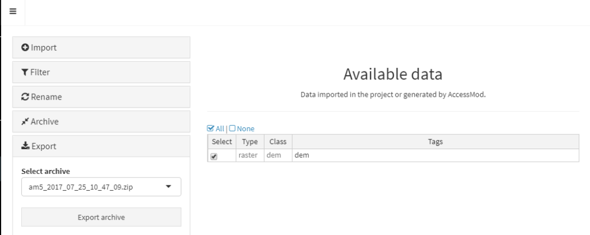
Task: Click the plus icon beside Import
Action: click(25, 48)
